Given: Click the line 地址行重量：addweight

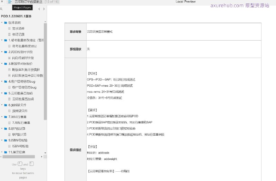Looking at the screenshot, I should click(x=102, y=159).
